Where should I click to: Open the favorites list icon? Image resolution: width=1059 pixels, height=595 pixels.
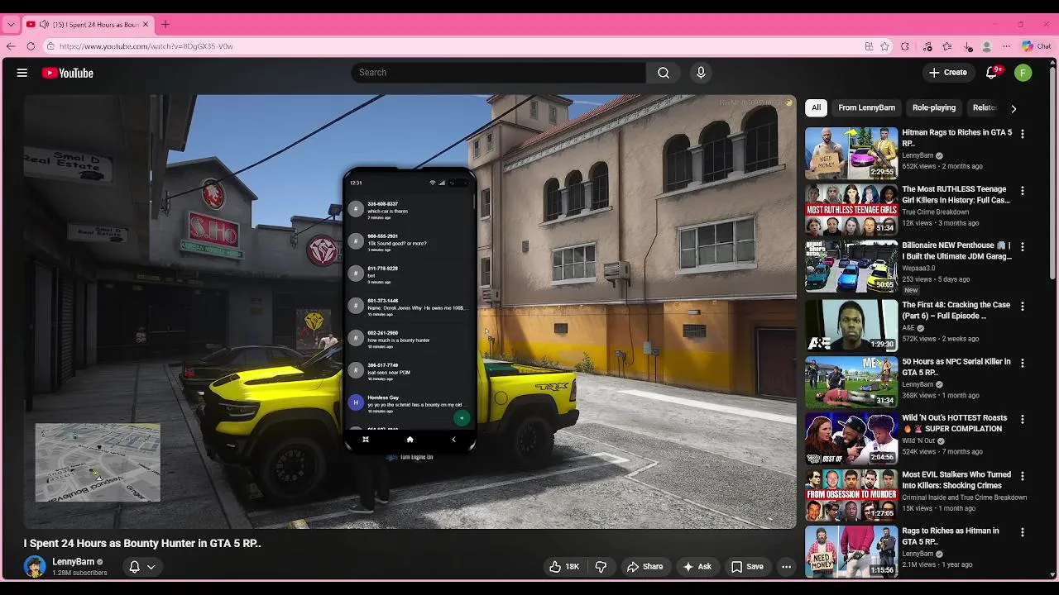click(x=947, y=46)
